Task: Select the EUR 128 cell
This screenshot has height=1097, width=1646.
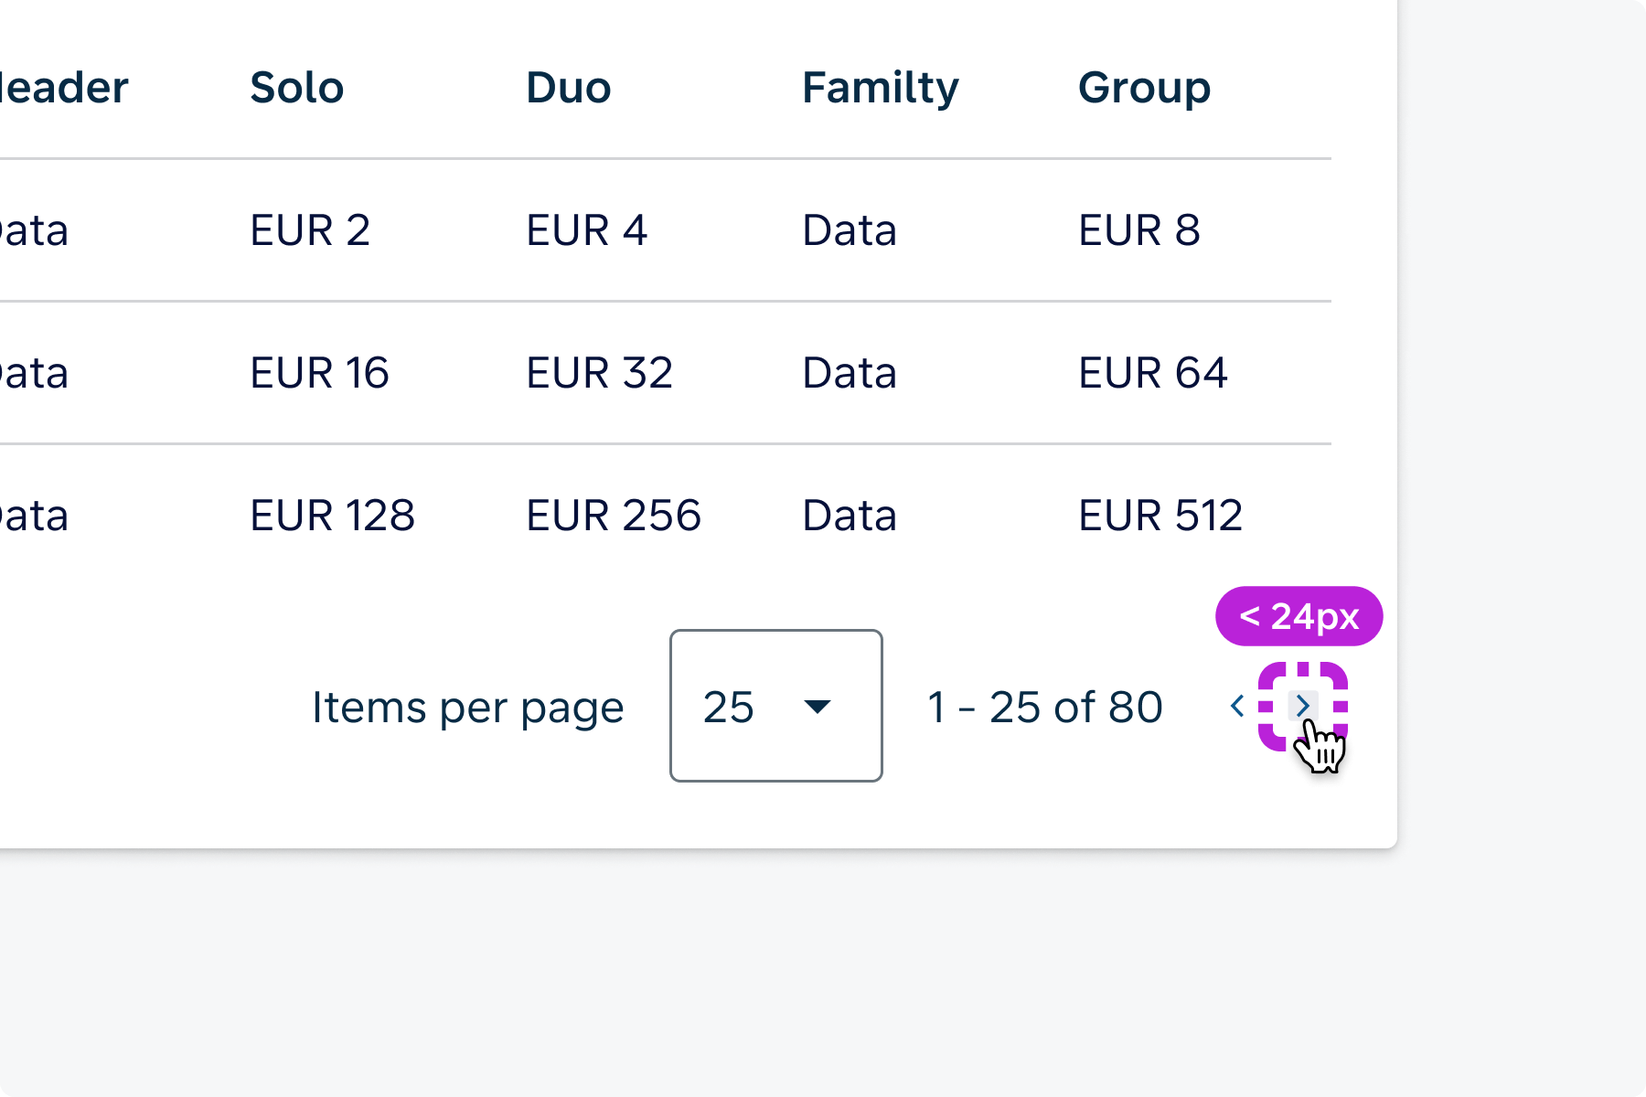Action: point(332,516)
